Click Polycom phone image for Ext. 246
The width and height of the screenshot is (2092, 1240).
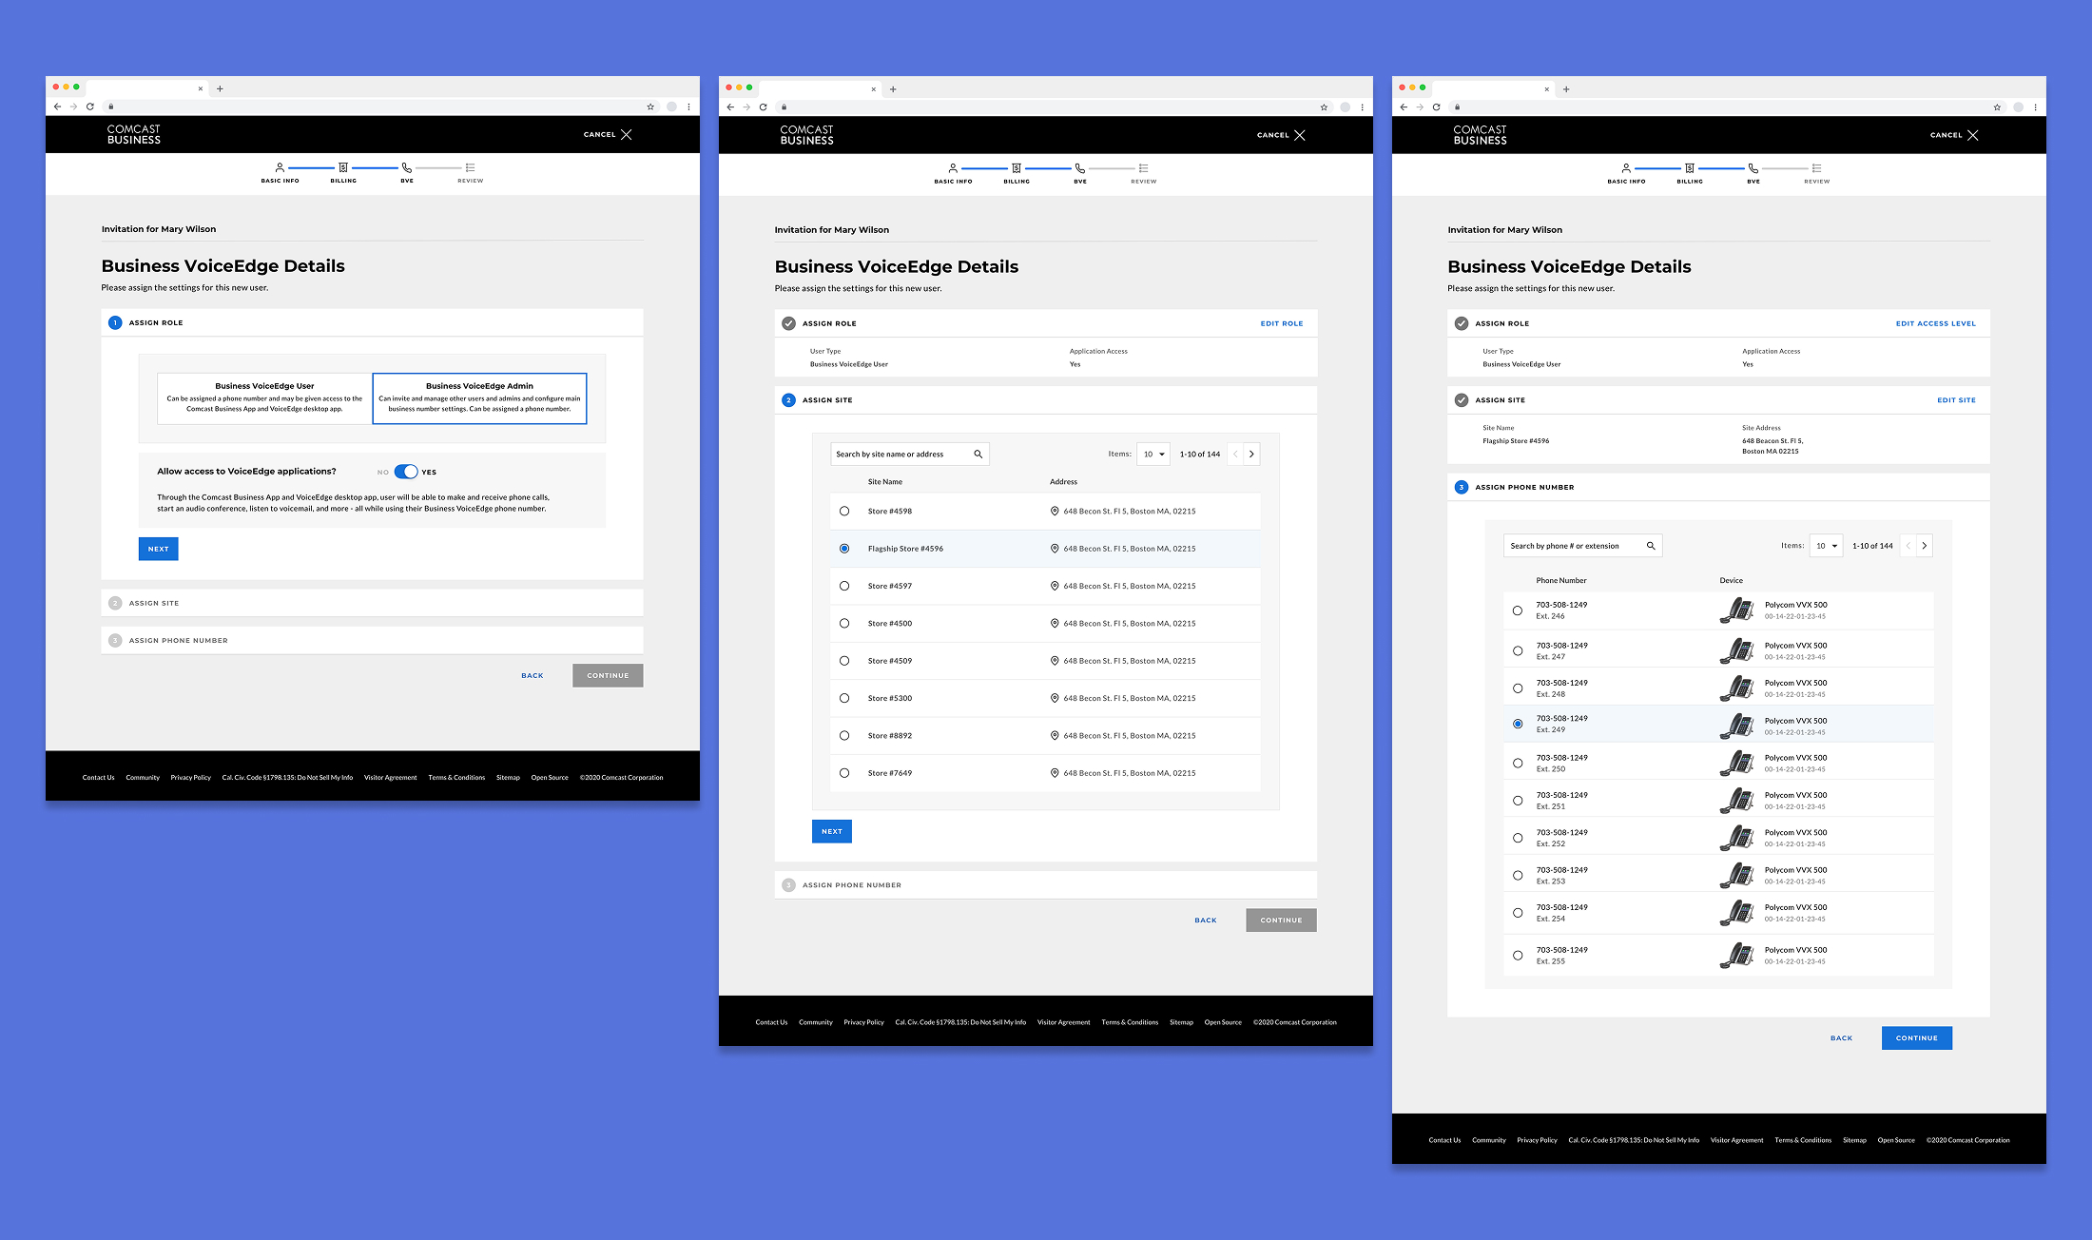(1737, 610)
